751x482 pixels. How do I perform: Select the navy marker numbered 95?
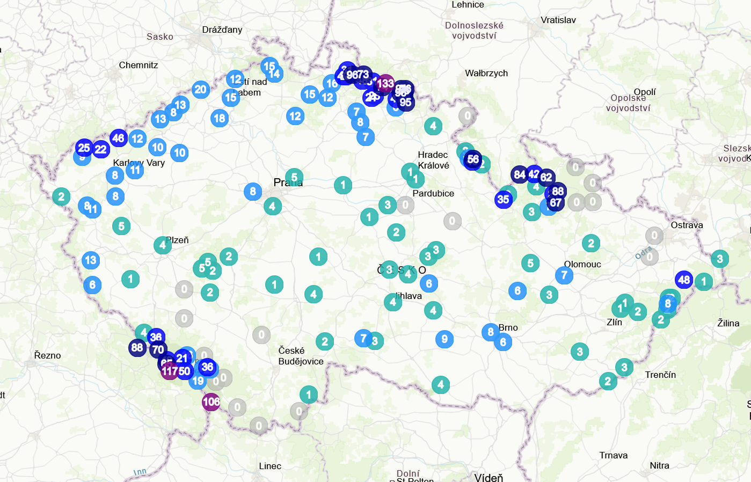pyautogui.click(x=406, y=103)
